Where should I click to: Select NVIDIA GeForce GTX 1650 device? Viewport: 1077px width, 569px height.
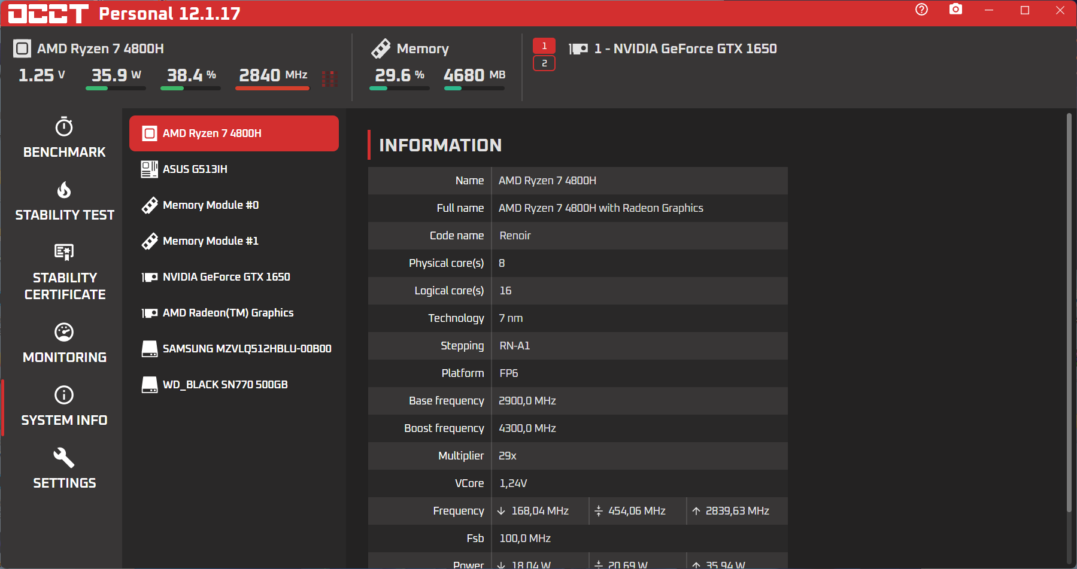tap(234, 277)
